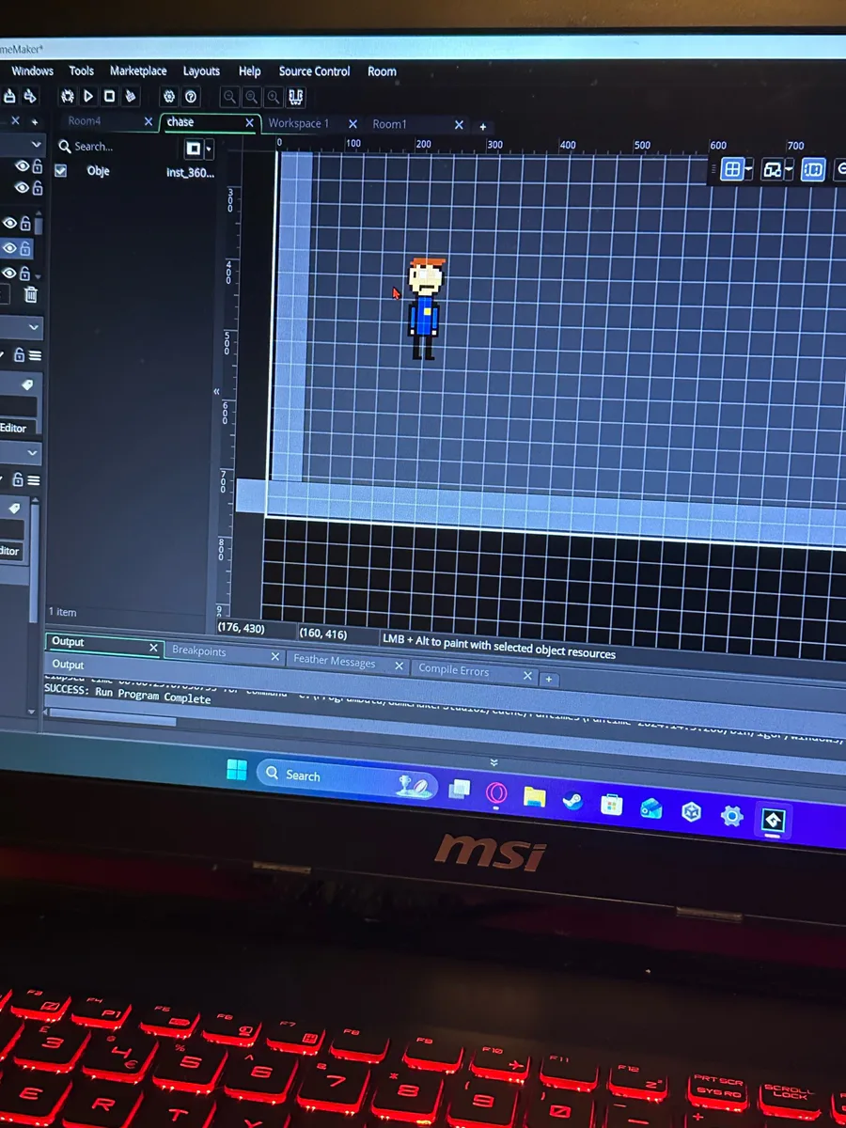846x1128 pixels.
Task: Toggle lock of the topmost layer
Action: click(x=38, y=165)
